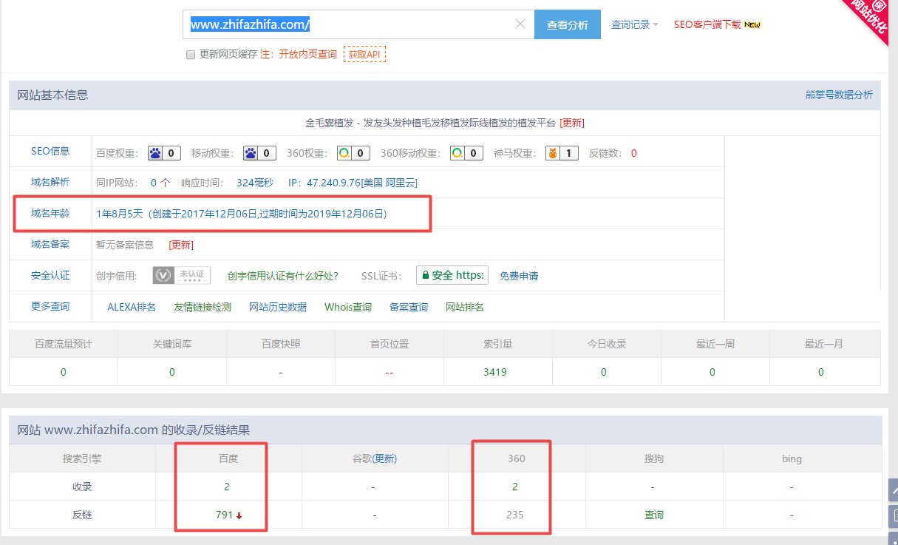Click the 首页位置 value --

tap(390, 372)
